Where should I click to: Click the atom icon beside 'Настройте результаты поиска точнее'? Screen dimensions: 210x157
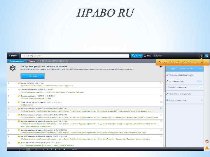(13, 68)
